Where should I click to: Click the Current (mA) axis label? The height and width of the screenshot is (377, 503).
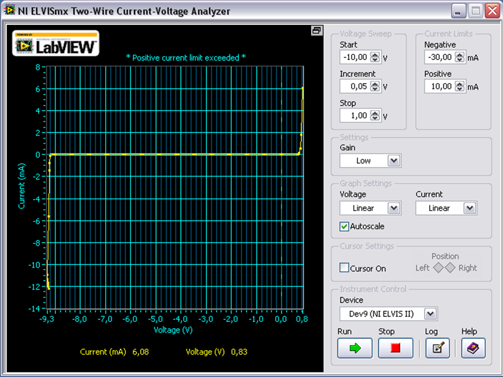[21, 186]
